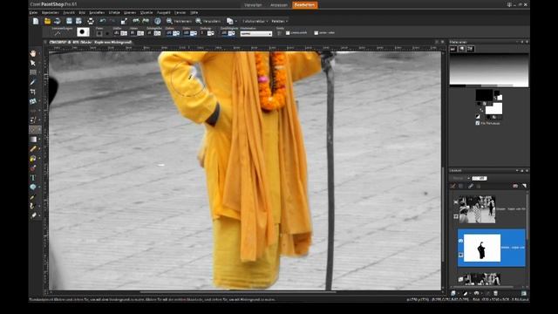
Task: Click the Save disk icon
Action: 69,21
